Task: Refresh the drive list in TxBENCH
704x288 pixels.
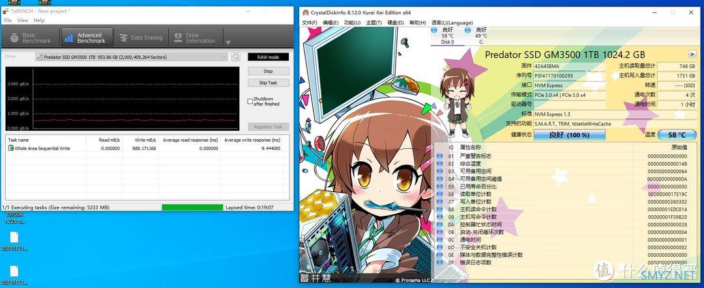Action: tap(236, 57)
